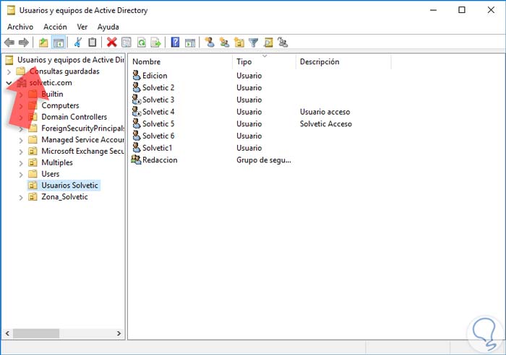The width and height of the screenshot is (506, 355).
Task: Go forward with the right arrow toolbar icon
Action: (x=24, y=42)
